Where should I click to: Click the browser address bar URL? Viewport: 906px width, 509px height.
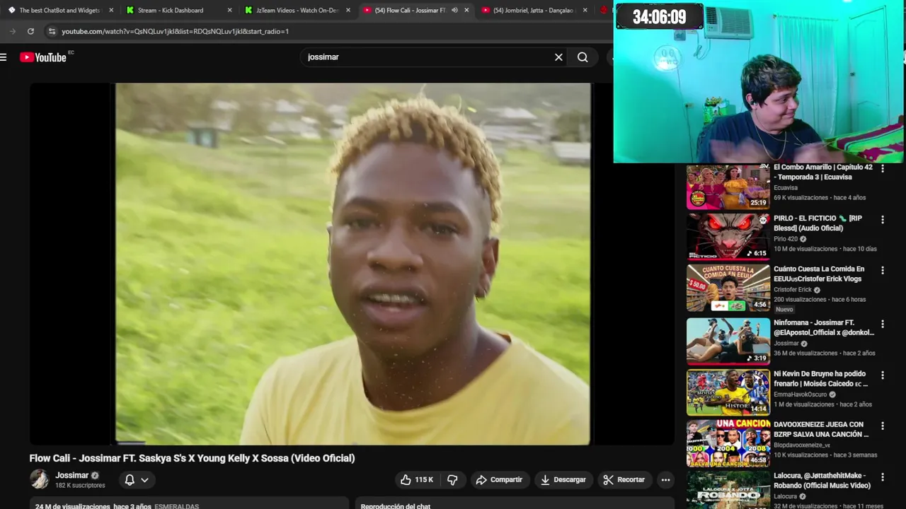click(175, 31)
